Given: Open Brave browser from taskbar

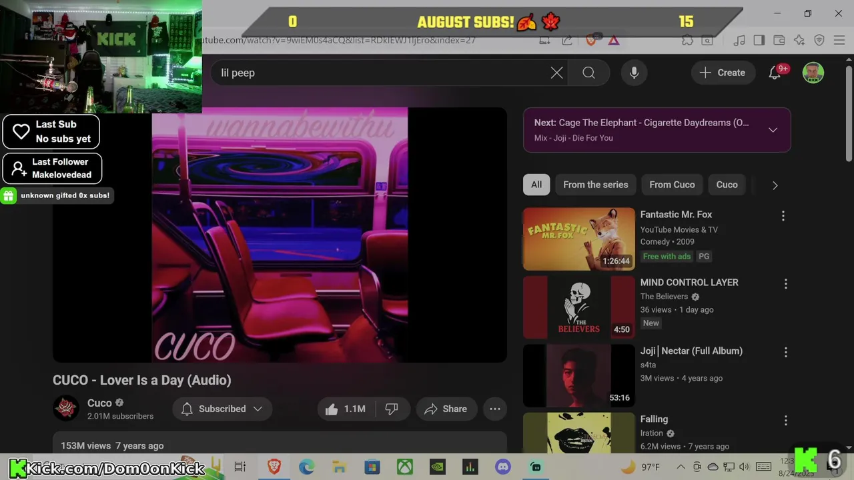Looking at the screenshot, I should (x=274, y=467).
